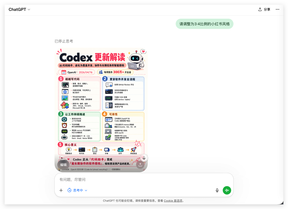Open the Cookie 首选项 link
This screenshot has height=209, width=288.
(173, 201)
